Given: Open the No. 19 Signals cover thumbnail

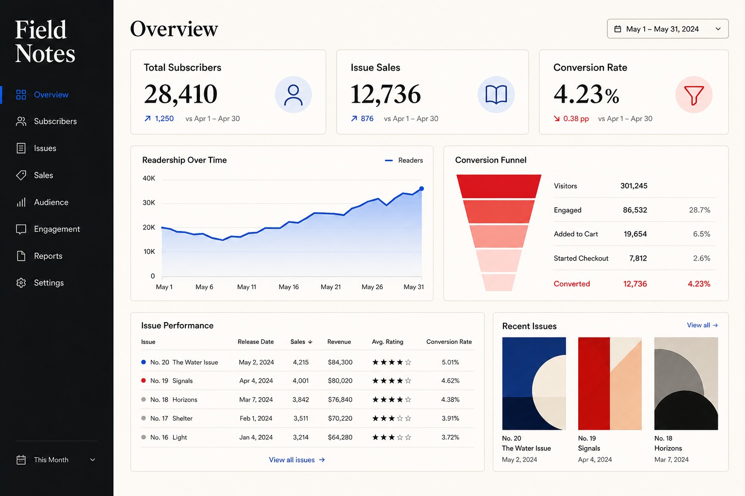Looking at the screenshot, I should tap(610, 384).
